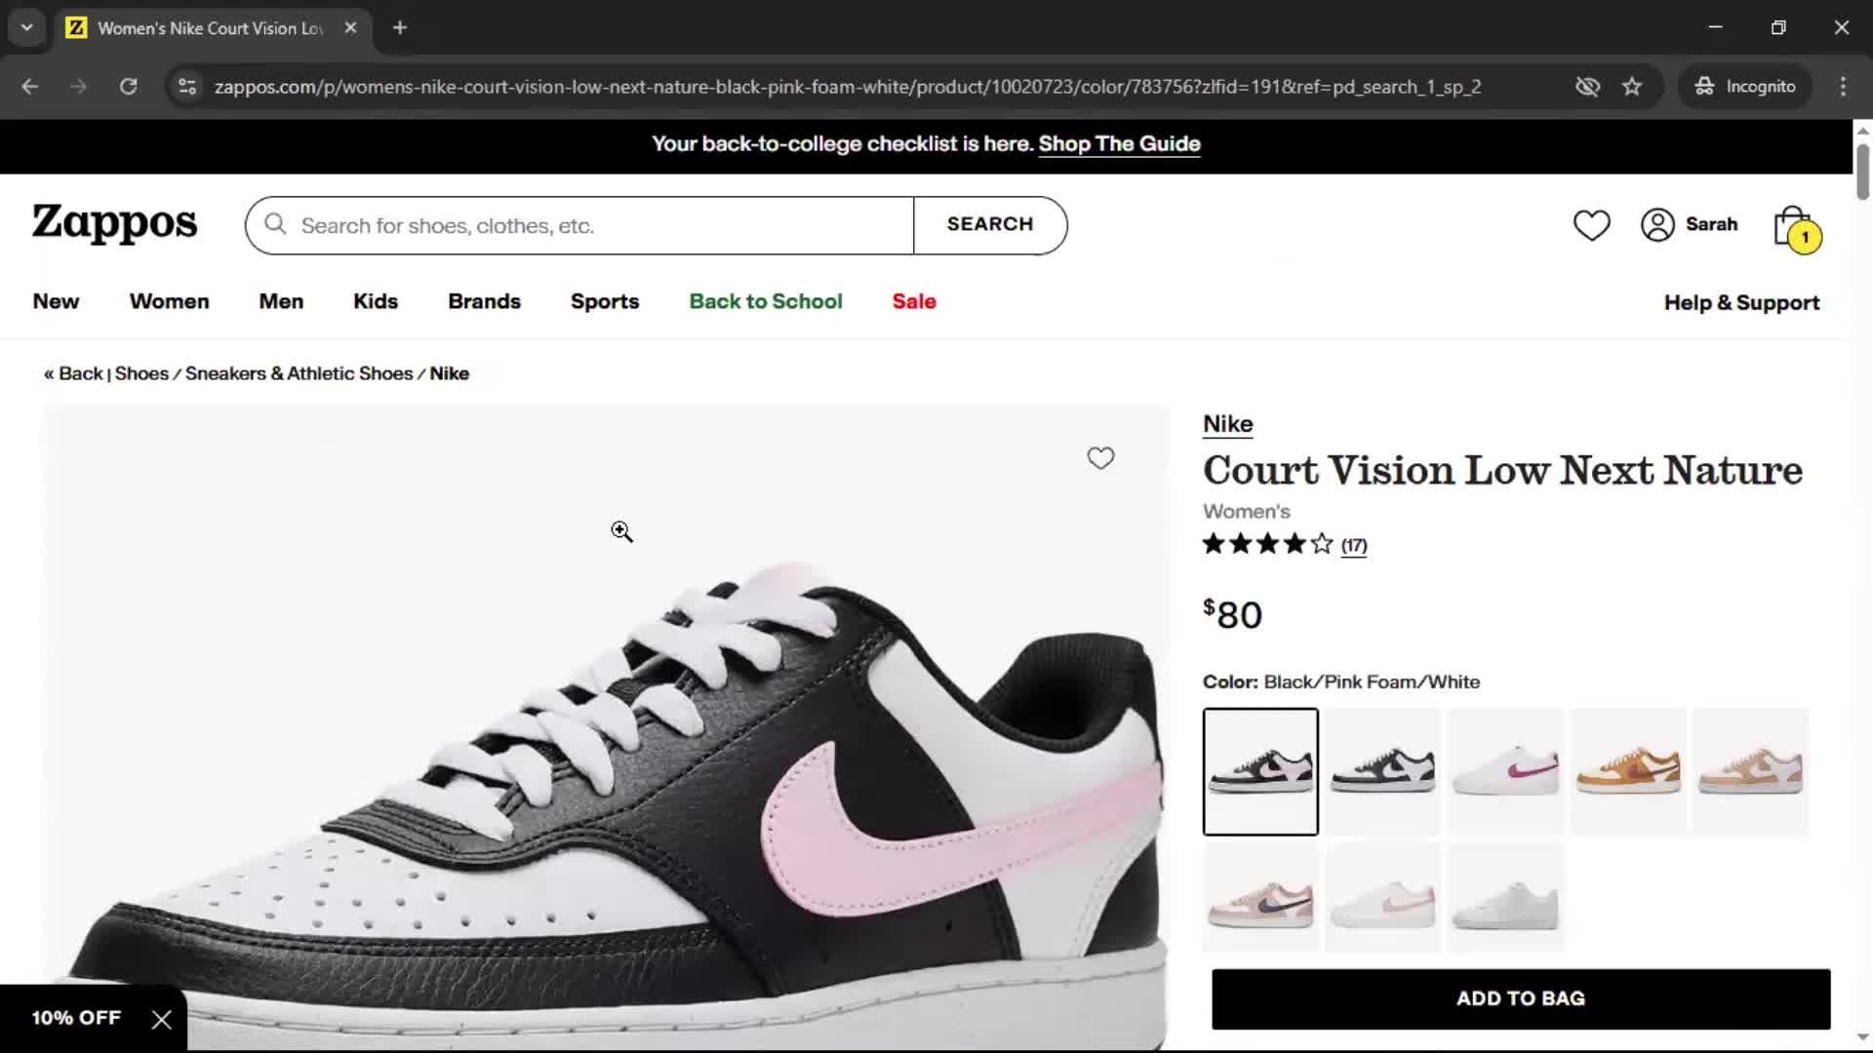Click the SEARCH button
This screenshot has height=1053, width=1873.
pyautogui.click(x=990, y=225)
